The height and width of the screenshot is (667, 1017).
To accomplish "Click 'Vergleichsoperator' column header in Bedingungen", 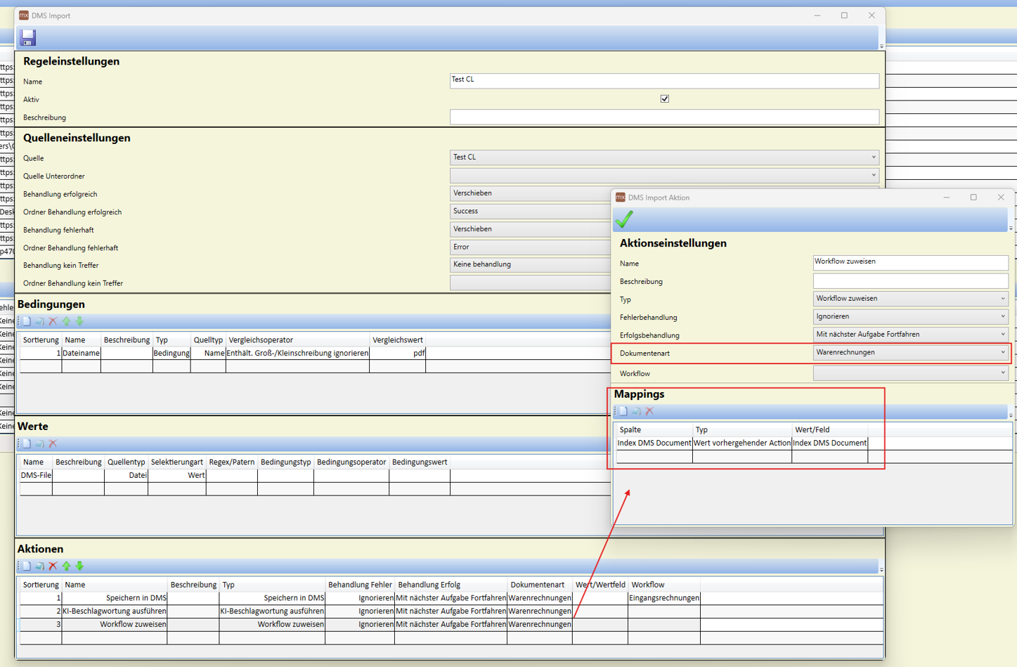I will click(297, 339).
